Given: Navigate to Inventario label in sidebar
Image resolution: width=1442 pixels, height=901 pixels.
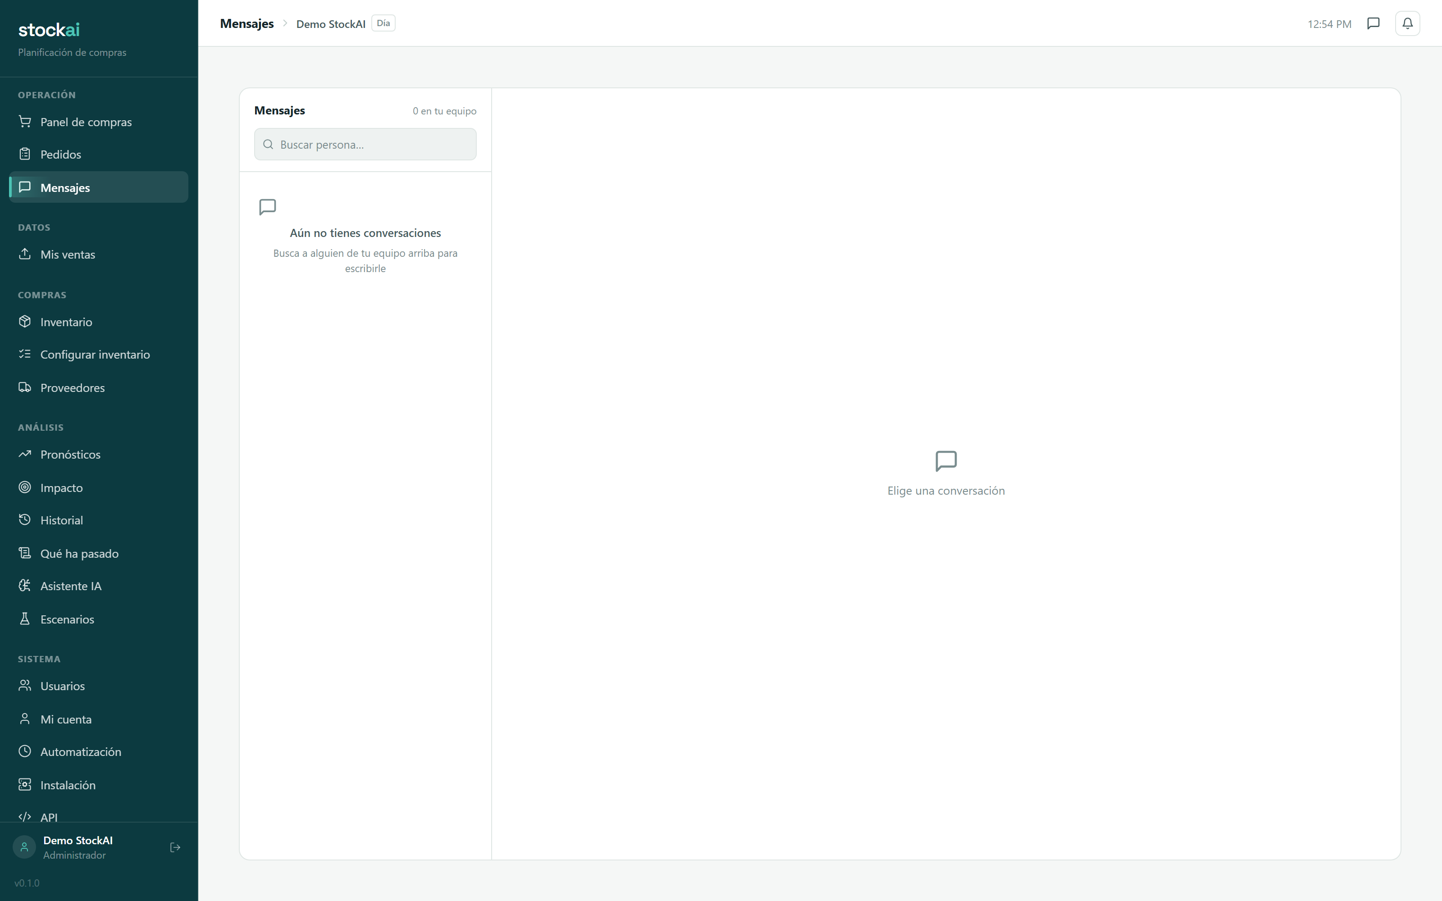Looking at the screenshot, I should click(66, 322).
